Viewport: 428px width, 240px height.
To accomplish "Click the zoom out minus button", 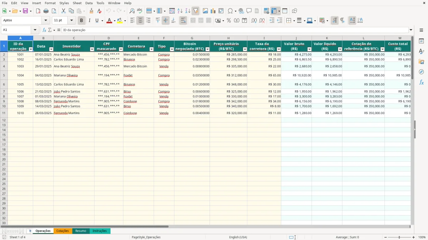I will point(385,237).
